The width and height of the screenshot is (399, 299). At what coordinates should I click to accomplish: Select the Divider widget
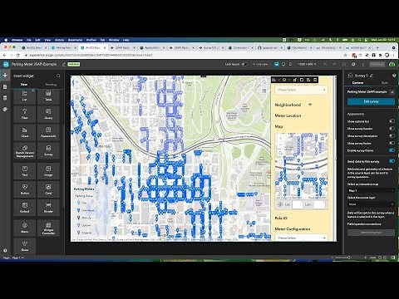[48, 208]
